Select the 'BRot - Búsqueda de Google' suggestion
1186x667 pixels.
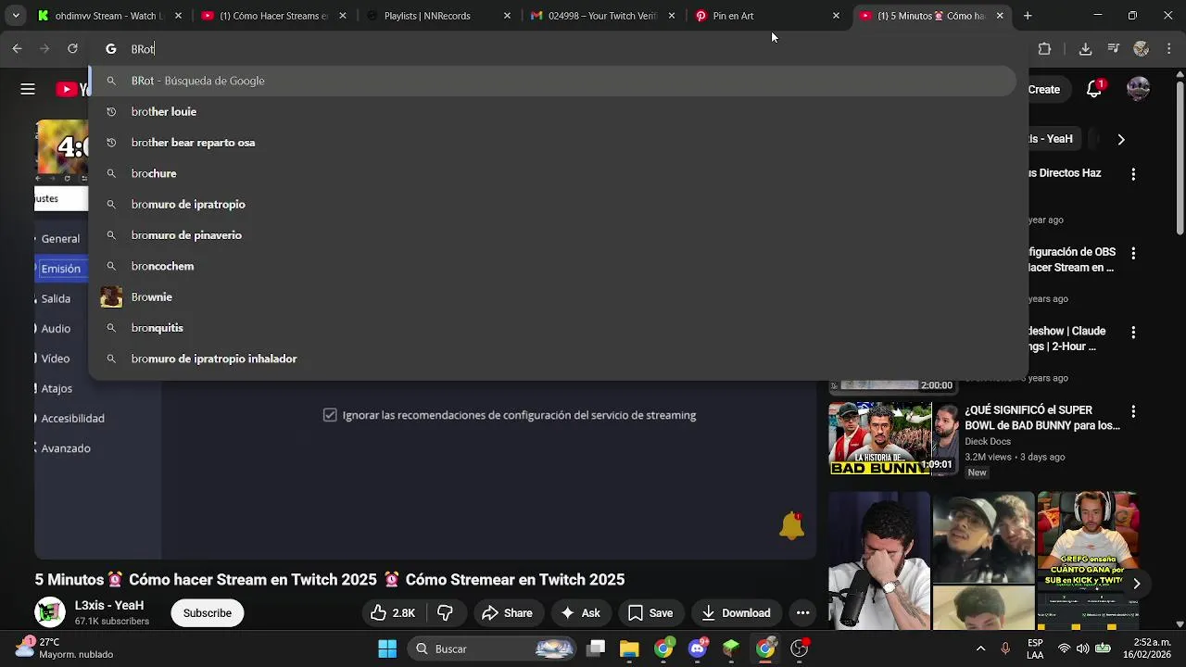tap(553, 81)
